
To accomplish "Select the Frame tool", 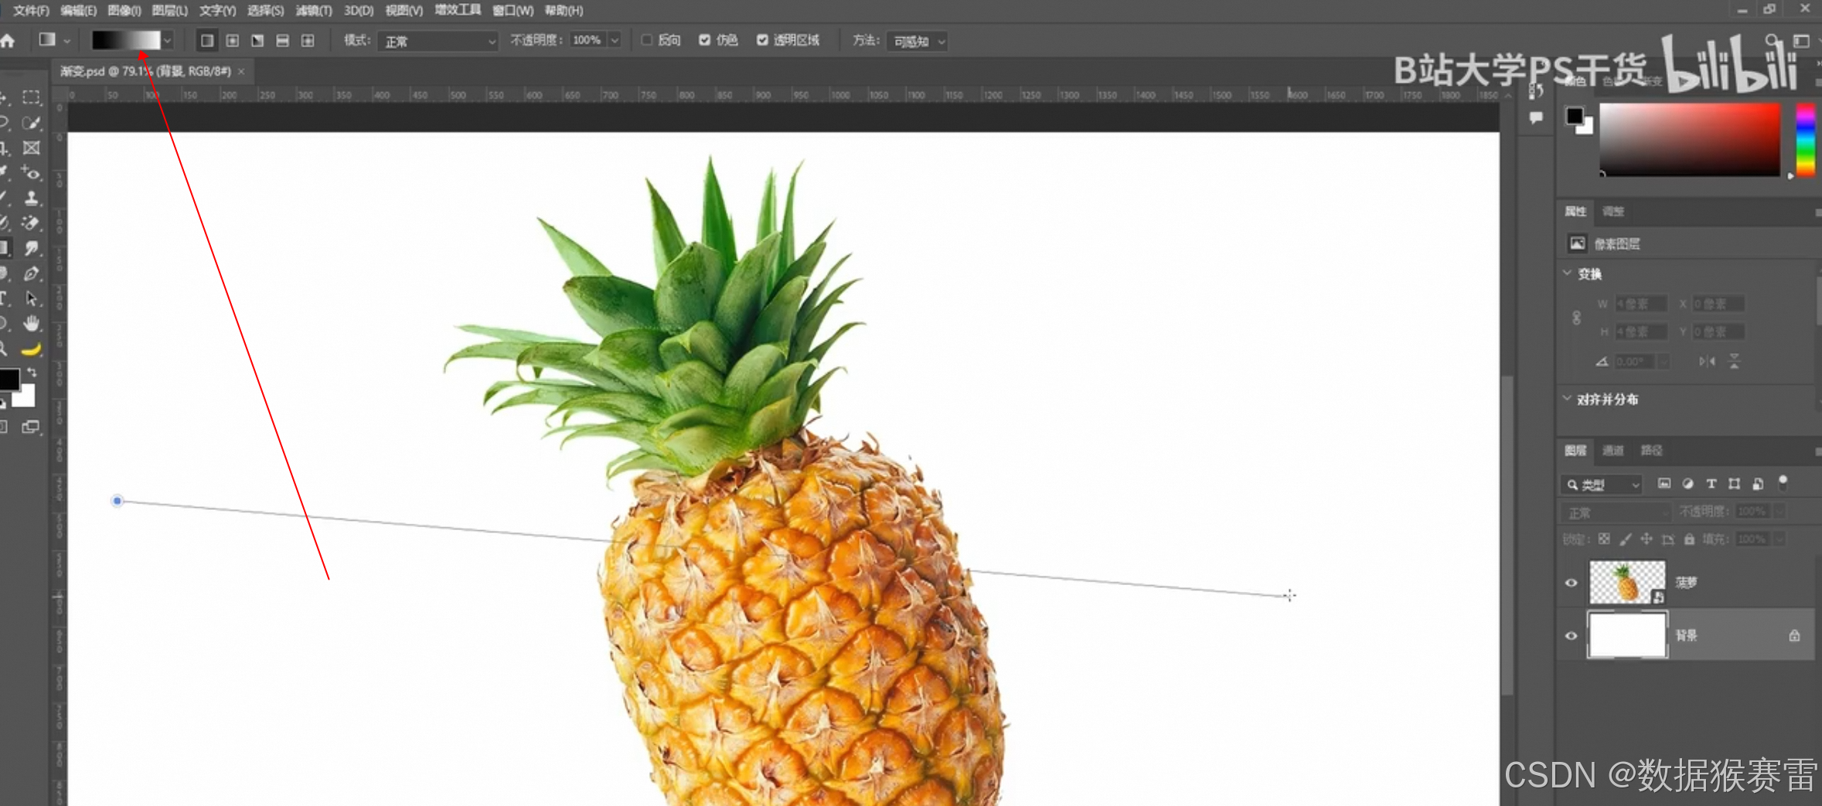I will click(x=31, y=148).
